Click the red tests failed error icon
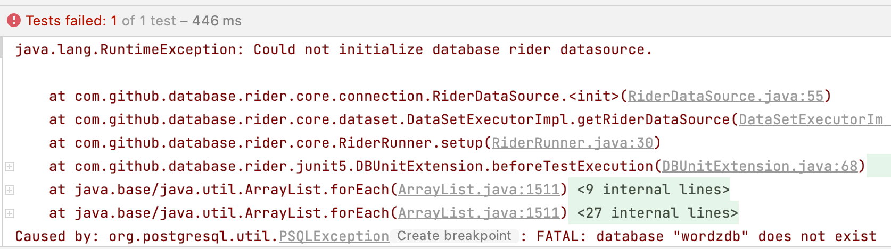This screenshot has height=249, width=891. click(14, 21)
